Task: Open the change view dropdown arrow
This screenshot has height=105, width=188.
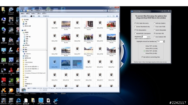Action: (110, 16)
